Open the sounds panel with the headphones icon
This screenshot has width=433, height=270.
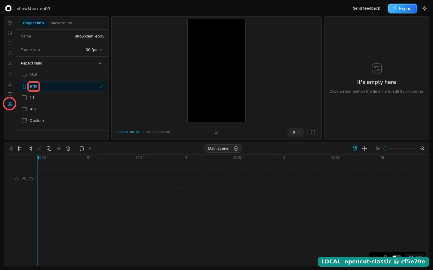(10, 33)
